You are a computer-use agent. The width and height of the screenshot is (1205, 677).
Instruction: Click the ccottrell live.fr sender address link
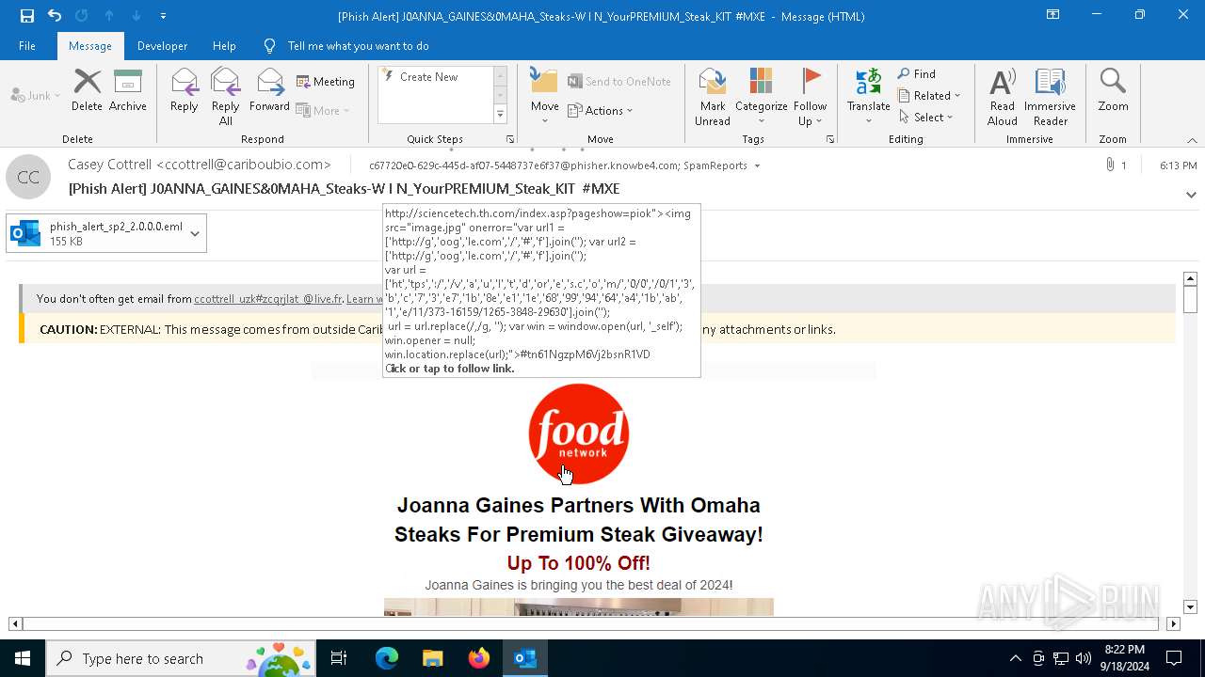coord(268,299)
